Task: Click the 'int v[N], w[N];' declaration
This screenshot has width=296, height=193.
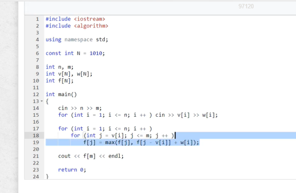Action: tap(69, 74)
